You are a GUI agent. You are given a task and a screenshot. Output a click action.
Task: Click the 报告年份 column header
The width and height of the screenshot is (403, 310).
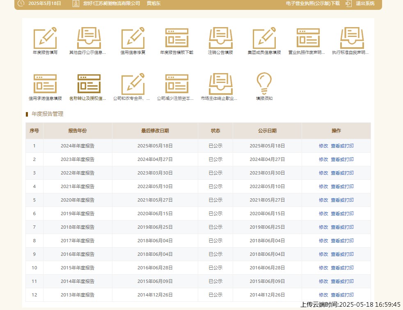[78, 131]
